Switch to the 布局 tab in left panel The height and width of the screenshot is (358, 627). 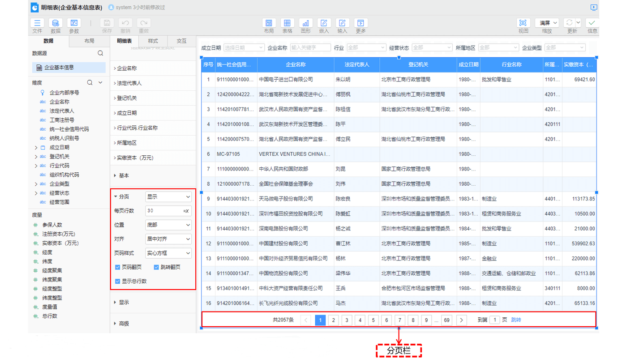coord(90,41)
